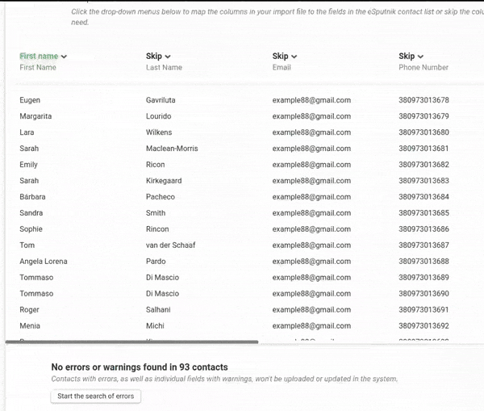Expand the Skip dropdown above Last Name

(159, 57)
